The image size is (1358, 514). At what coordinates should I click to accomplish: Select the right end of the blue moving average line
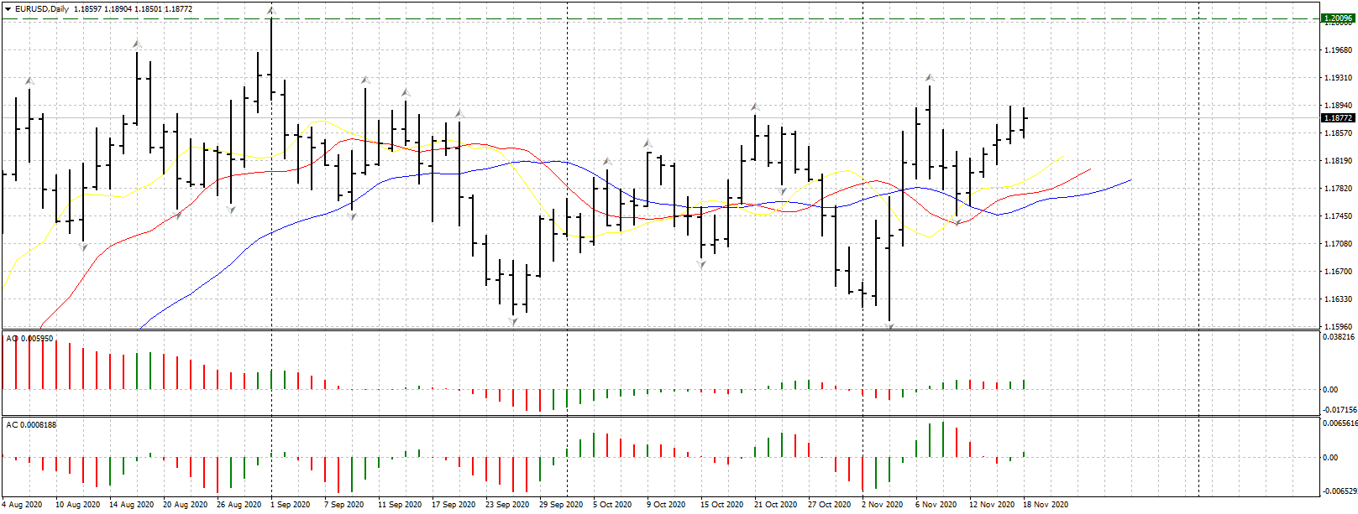point(1130,179)
